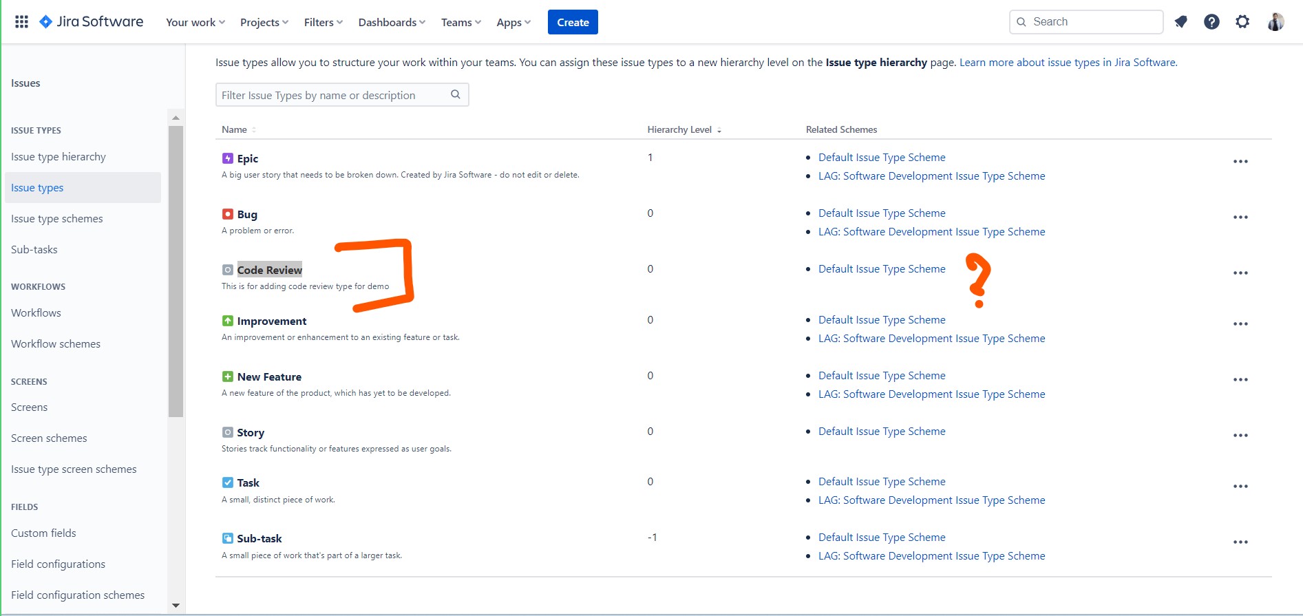Expand the Projects dropdown menu
1303x616 pixels.
tap(264, 22)
